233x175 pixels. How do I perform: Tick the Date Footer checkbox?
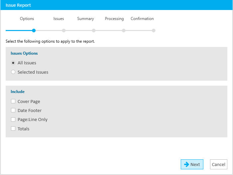coord(13,110)
